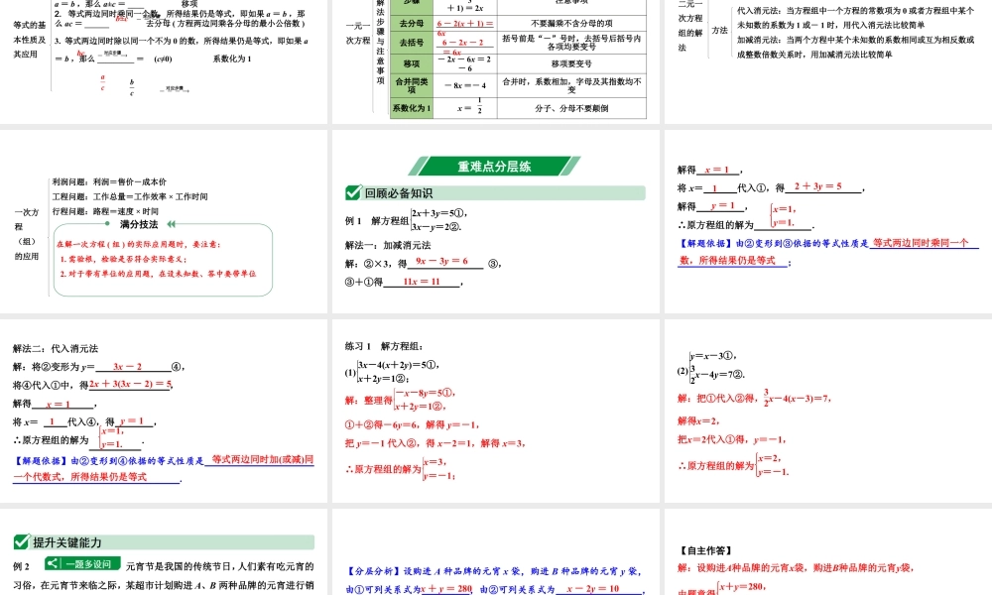Viewport: 992px width, 595px height.
Task: Select the 【解题依据】 blue tag in the center-left slide
Action: 40,458
